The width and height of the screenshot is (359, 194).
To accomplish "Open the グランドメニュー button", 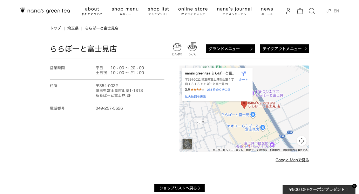I will pos(230,49).
